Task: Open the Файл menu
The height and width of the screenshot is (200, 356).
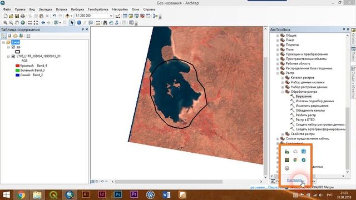Action: pos(7,9)
